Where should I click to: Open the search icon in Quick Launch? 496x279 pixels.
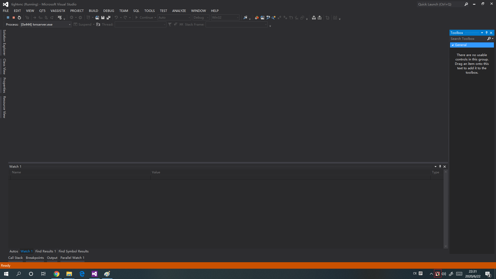tap(466, 4)
